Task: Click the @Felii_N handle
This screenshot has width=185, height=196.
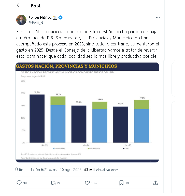Action: (x=36, y=22)
